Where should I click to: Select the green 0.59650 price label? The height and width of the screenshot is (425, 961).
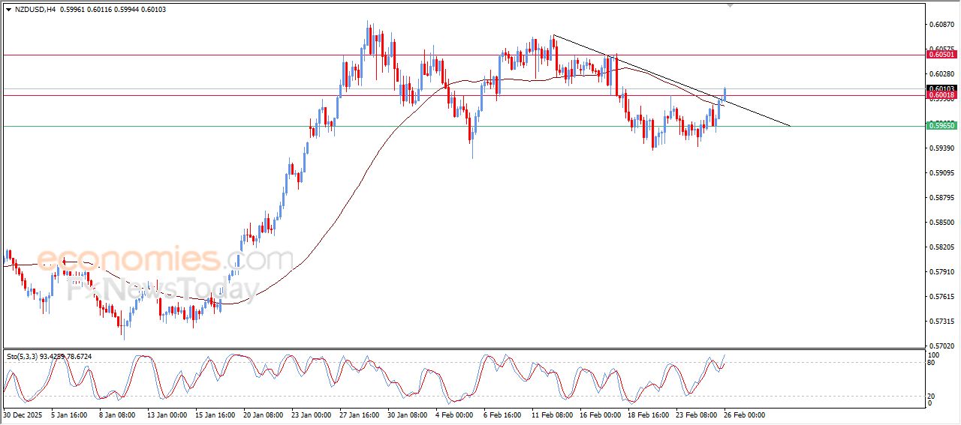tap(941, 126)
